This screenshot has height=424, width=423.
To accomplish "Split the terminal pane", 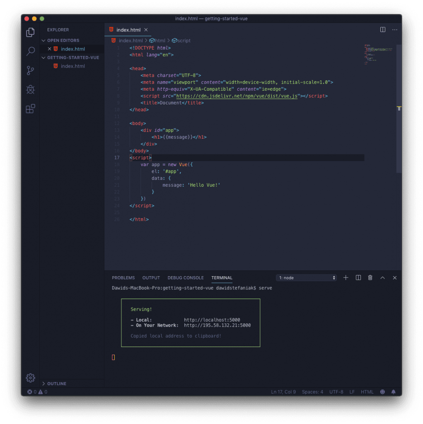I will pos(358,277).
